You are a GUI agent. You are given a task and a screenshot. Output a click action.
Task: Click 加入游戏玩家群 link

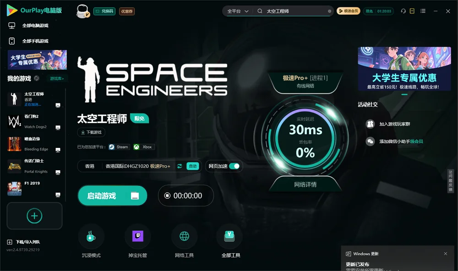(x=388, y=124)
